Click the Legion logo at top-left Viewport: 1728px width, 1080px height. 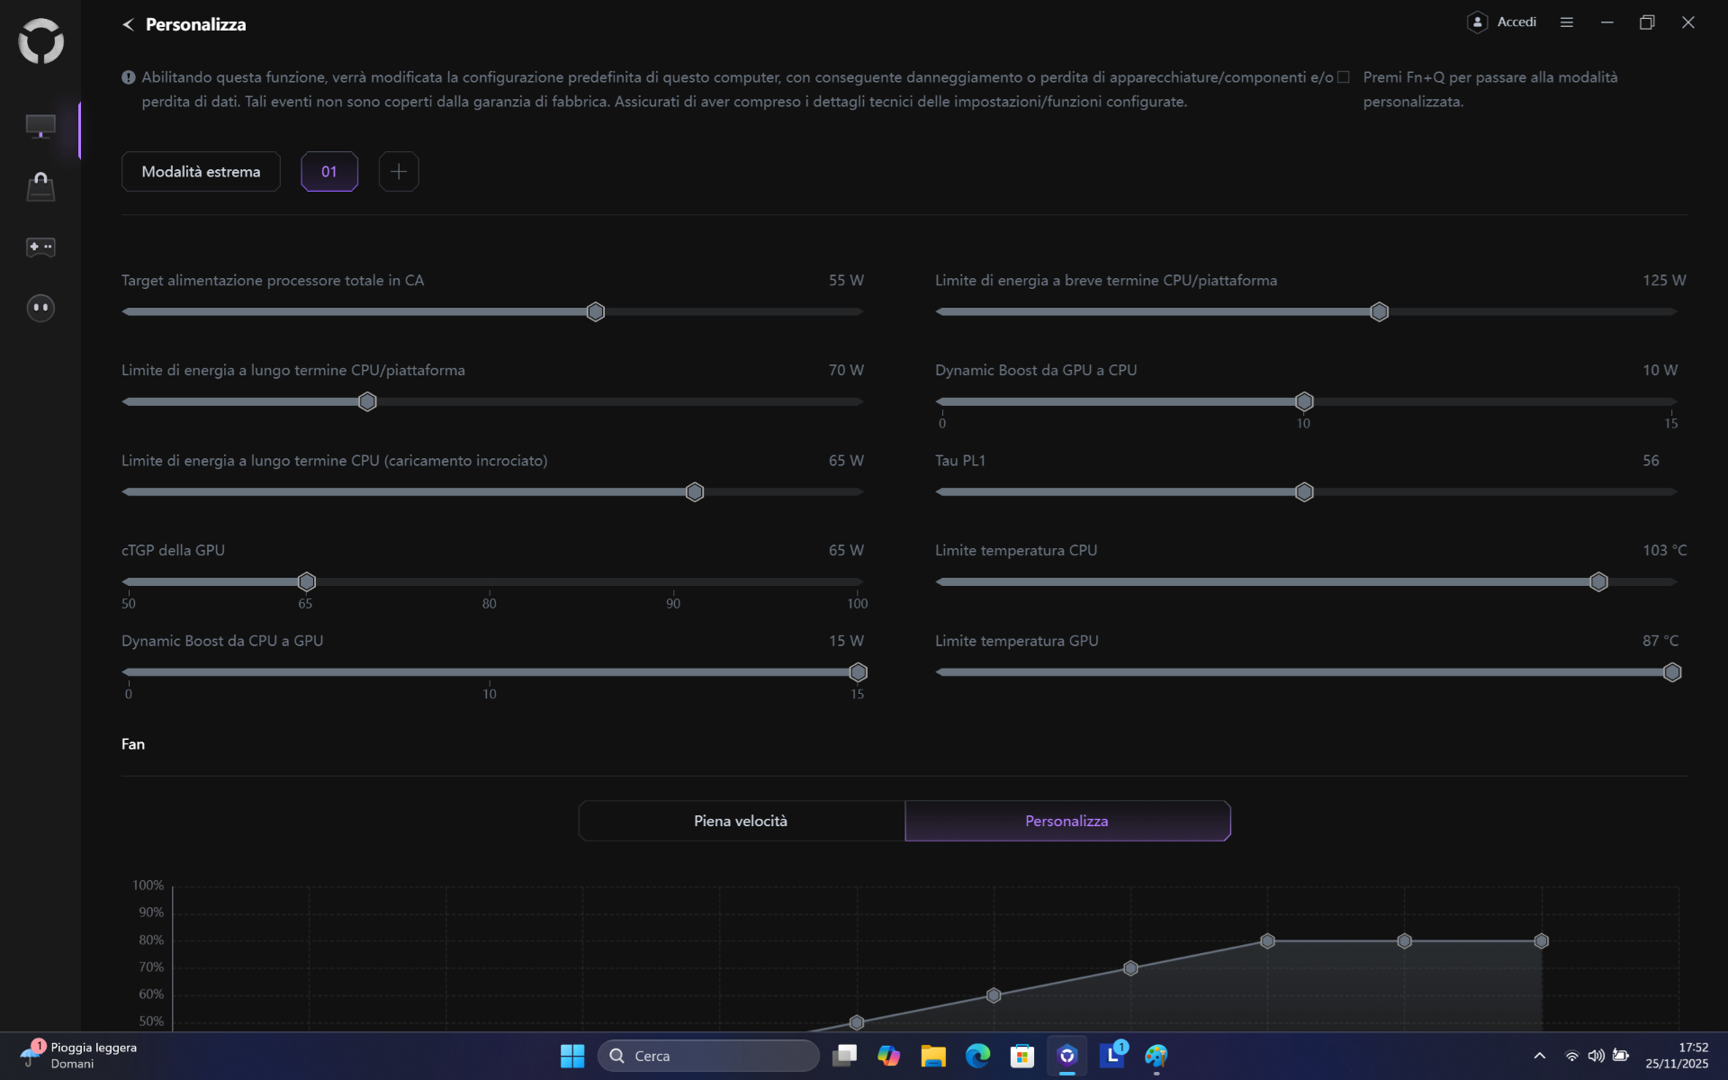pos(40,41)
